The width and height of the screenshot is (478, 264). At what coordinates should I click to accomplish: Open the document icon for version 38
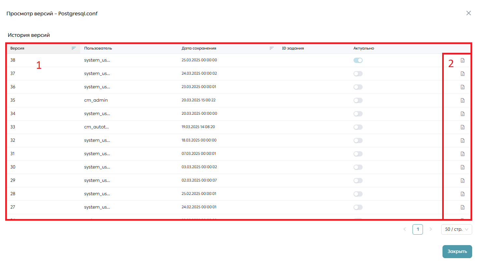[462, 60]
